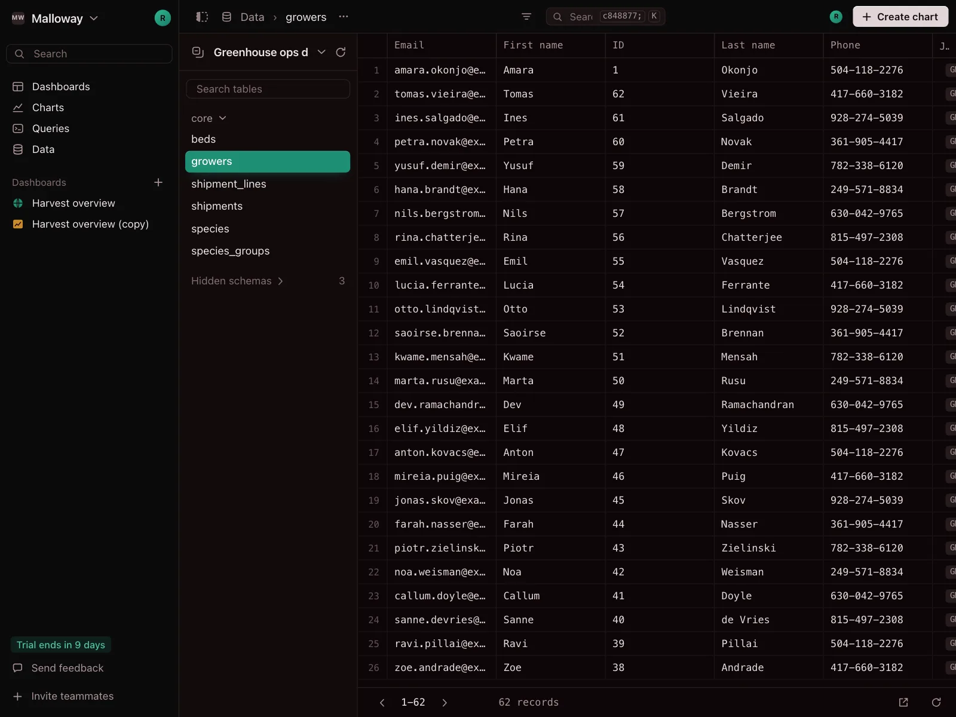
Task: Select the species_groups table
Action: [x=268, y=251]
